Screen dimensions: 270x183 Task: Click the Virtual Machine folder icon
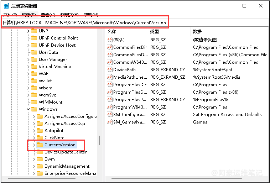pyautogui.click(x=34, y=67)
